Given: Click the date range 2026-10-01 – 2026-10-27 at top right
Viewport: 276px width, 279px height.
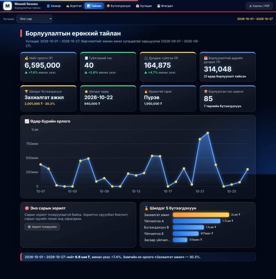Looking at the screenshot, I should [255, 19].
